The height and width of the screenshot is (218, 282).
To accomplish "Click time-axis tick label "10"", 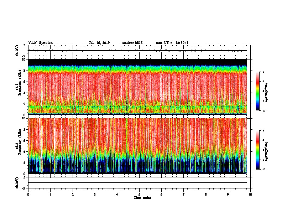I will click(250, 194).
